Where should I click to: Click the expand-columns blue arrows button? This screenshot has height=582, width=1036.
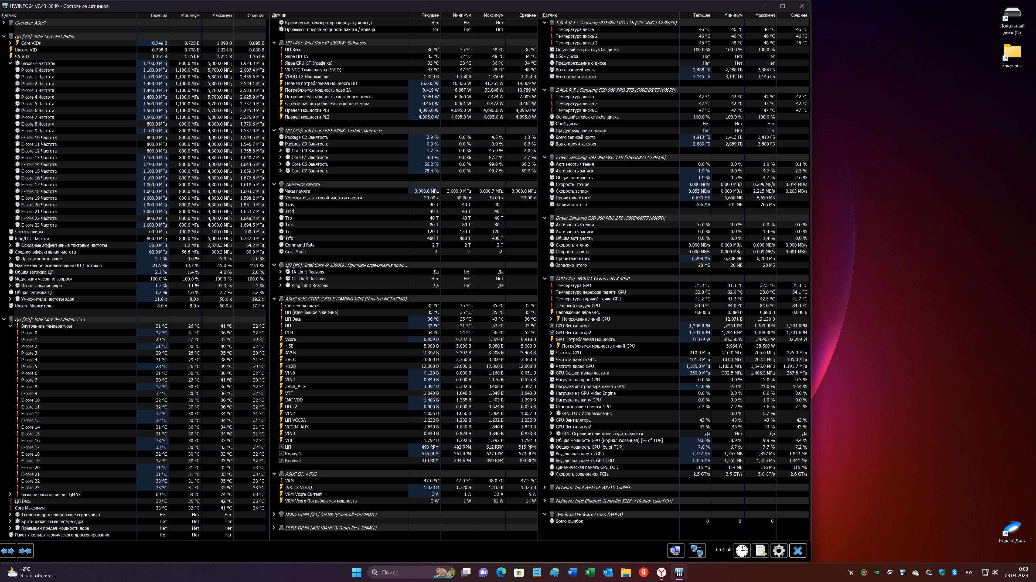pyautogui.click(x=8, y=551)
